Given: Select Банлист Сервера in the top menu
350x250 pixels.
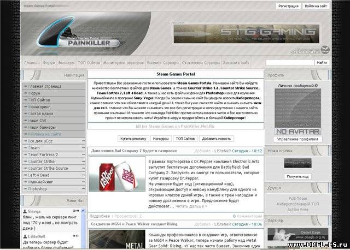Looking at the screenshot, I should pyautogui.click(x=164, y=63).
